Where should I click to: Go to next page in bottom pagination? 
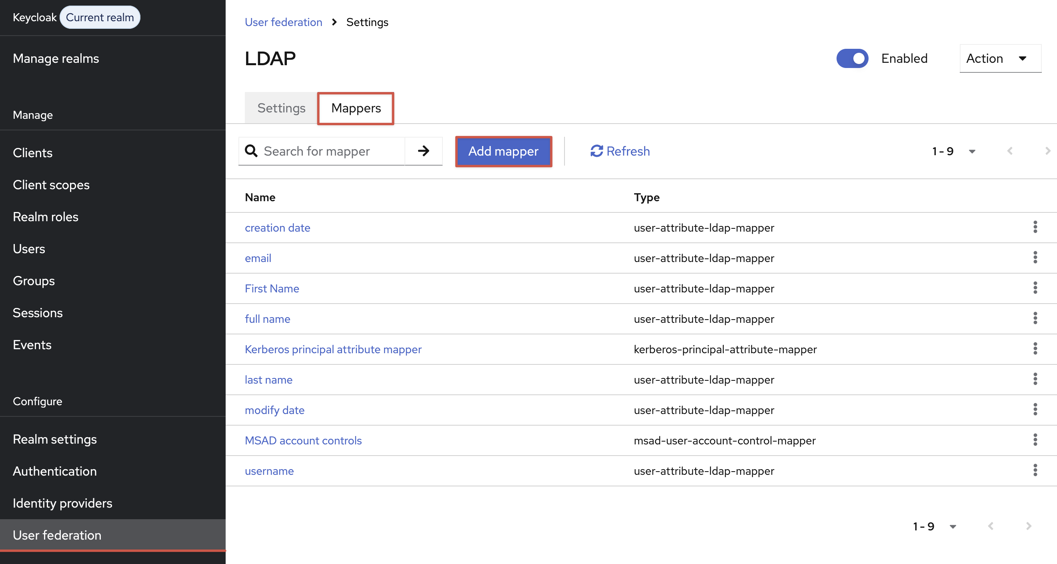[x=1028, y=526]
